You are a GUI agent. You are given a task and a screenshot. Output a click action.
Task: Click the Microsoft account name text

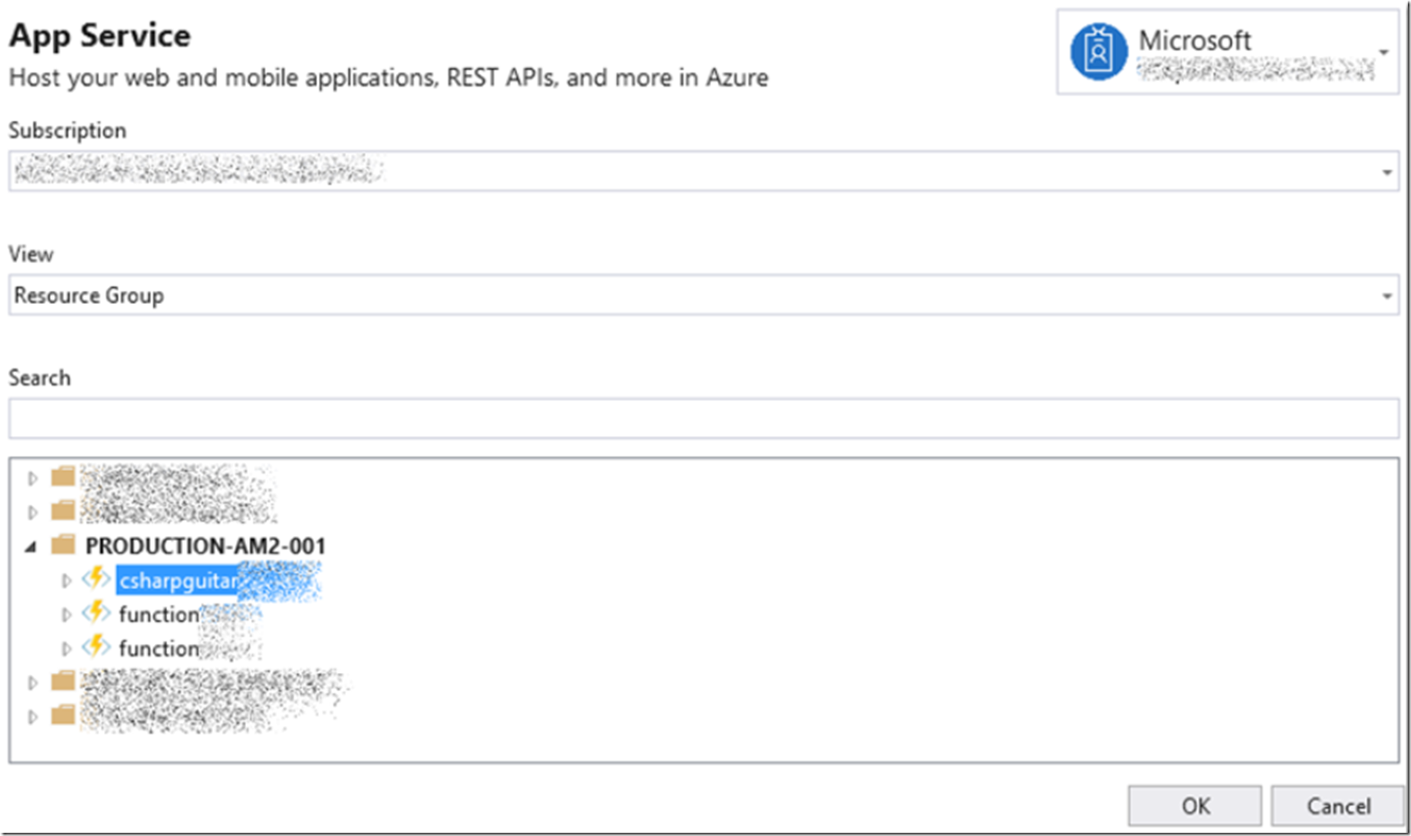pos(1194,40)
